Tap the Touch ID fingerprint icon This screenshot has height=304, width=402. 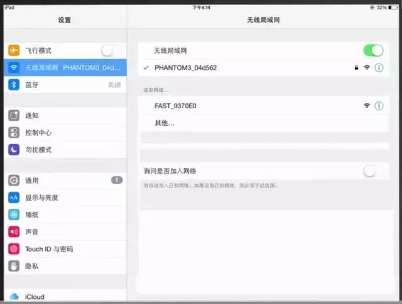[x=14, y=249]
